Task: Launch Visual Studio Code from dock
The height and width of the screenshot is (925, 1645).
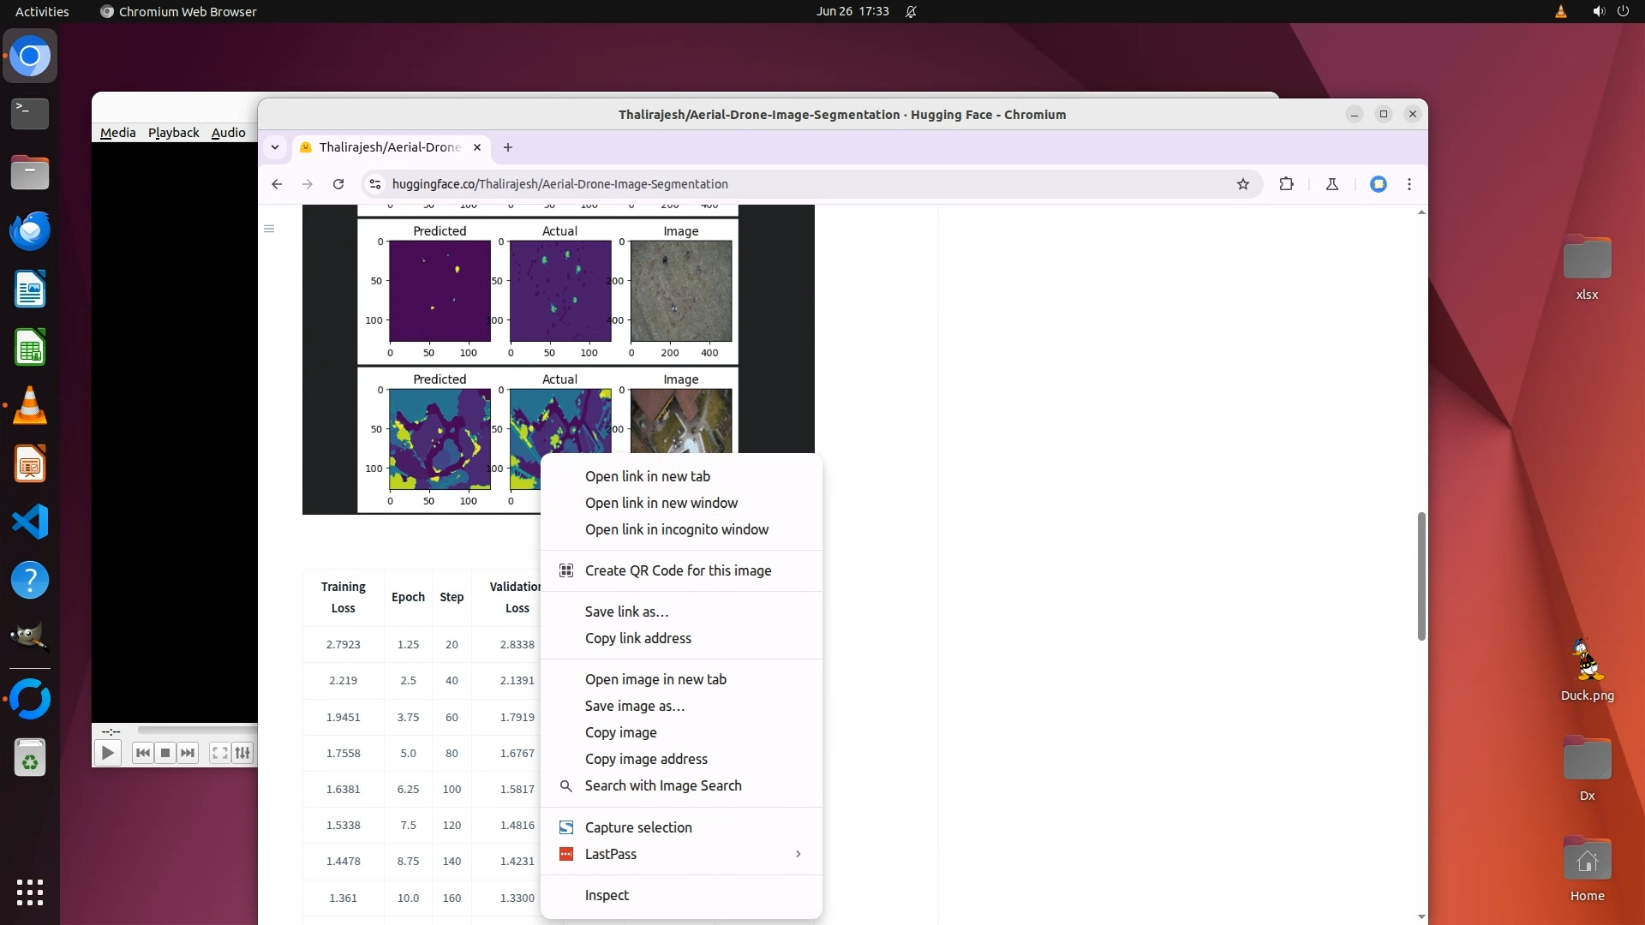Action: 30,522
